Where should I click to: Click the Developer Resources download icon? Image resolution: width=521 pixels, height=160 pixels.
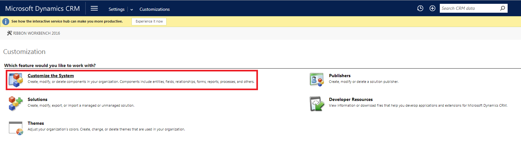(317, 104)
